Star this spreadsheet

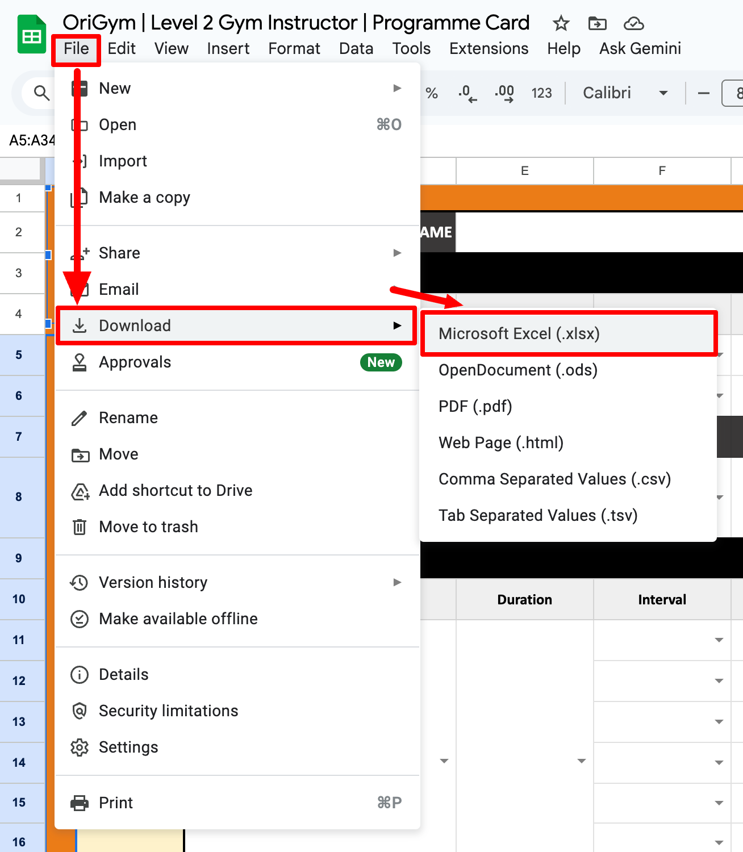tap(561, 23)
